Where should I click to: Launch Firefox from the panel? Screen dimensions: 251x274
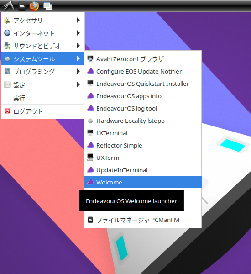pyautogui.click(x=34, y=6)
